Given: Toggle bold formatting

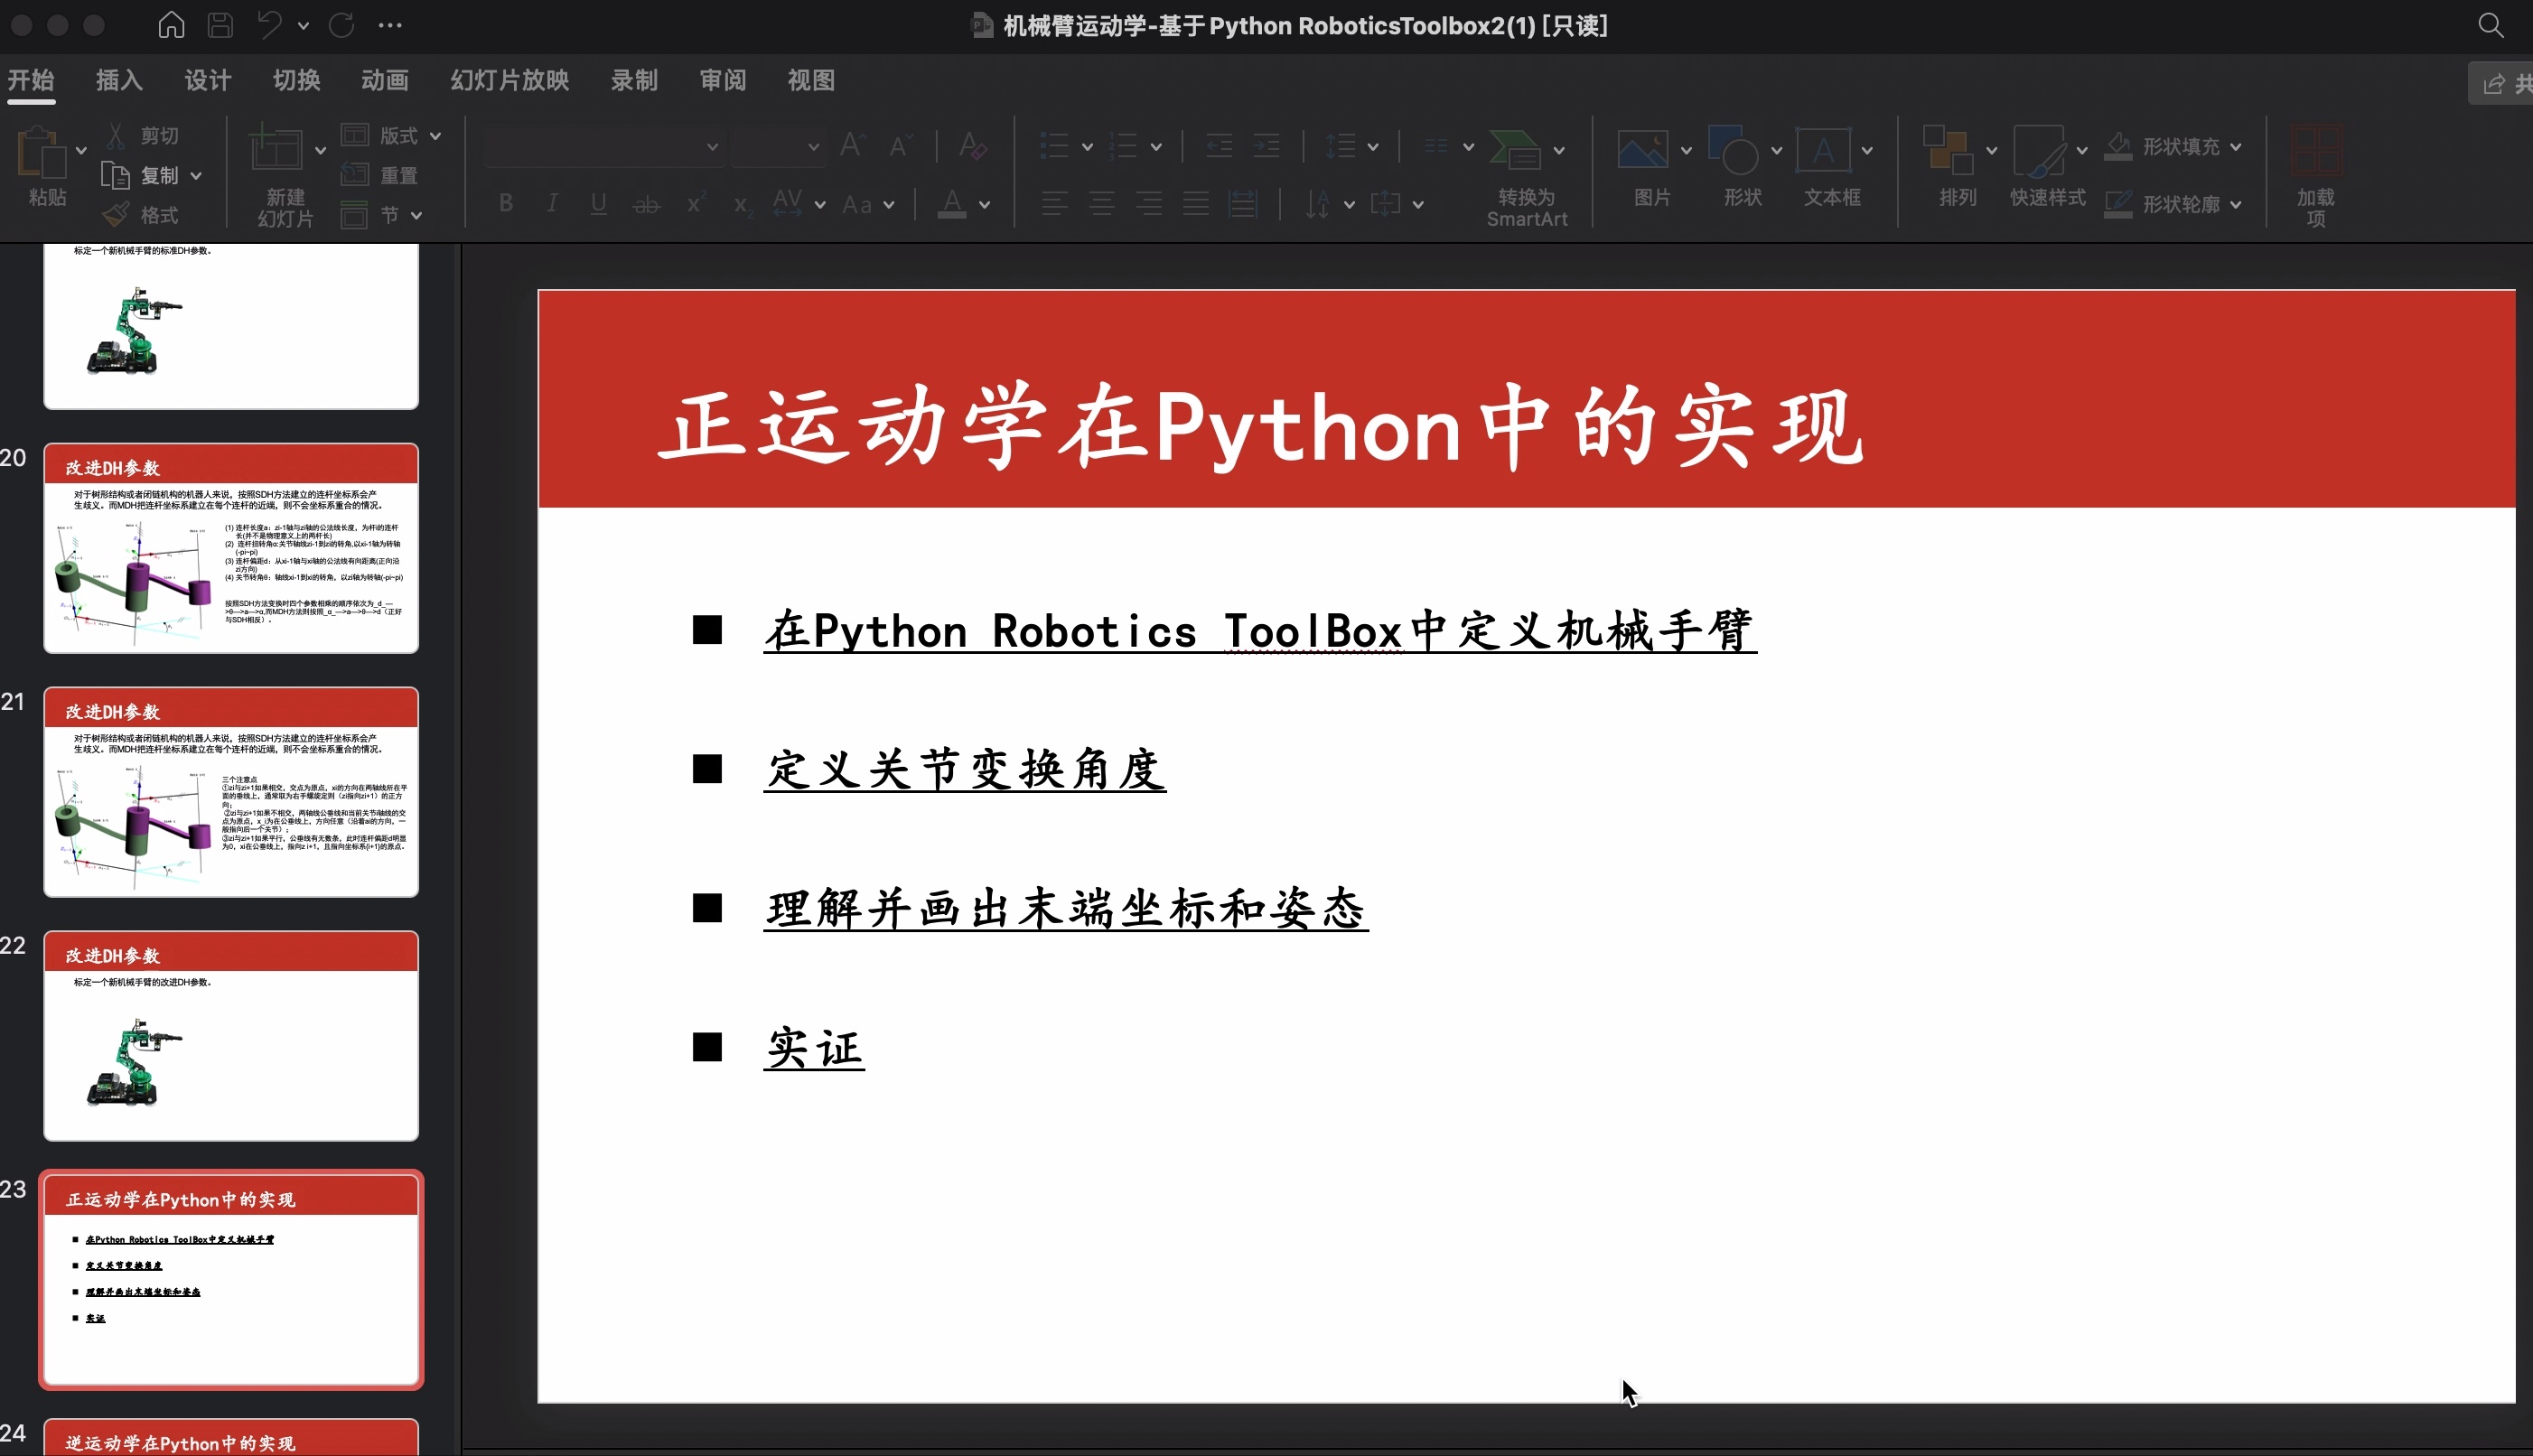Looking at the screenshot, I should pyautogui.click(x=505, y=202).
